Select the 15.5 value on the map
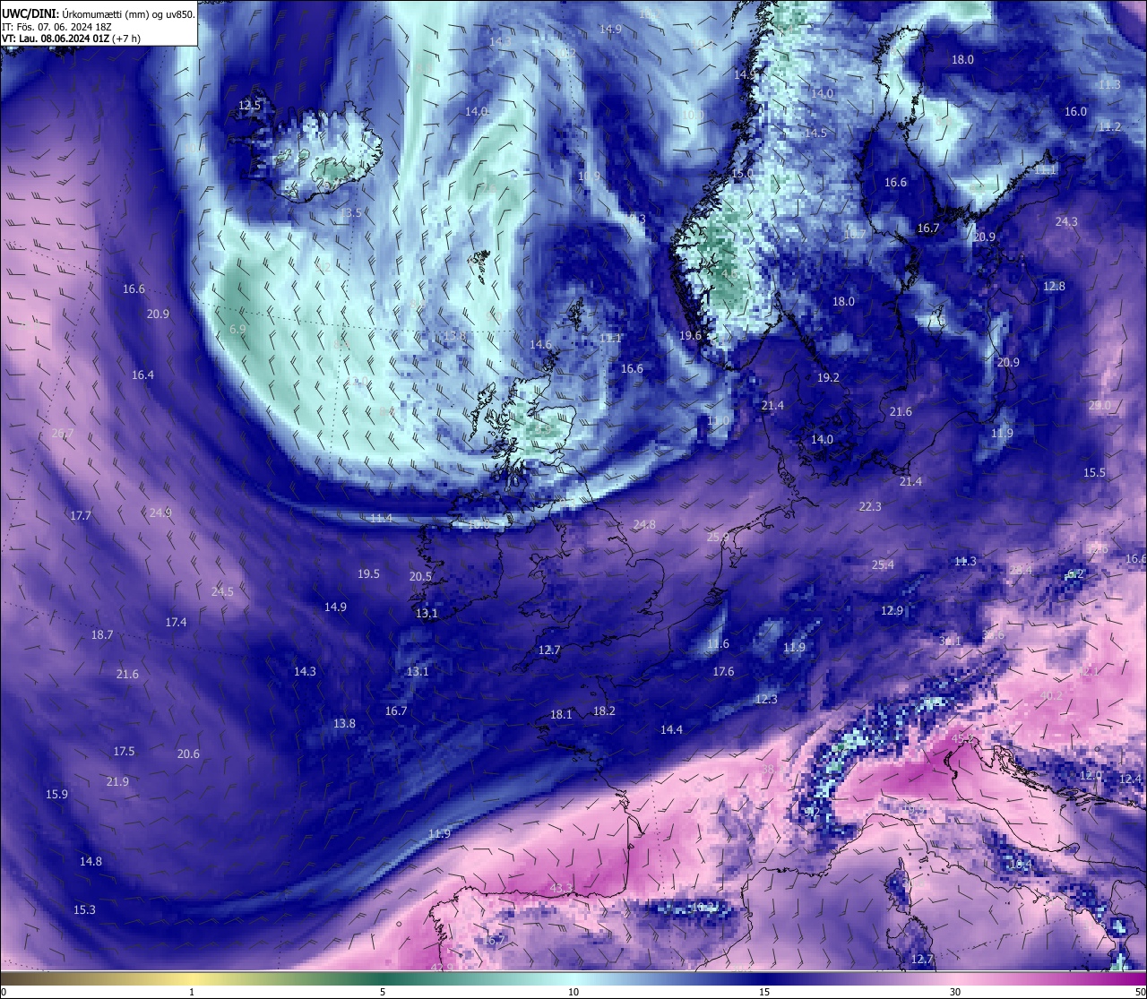 coord(1094,472)
